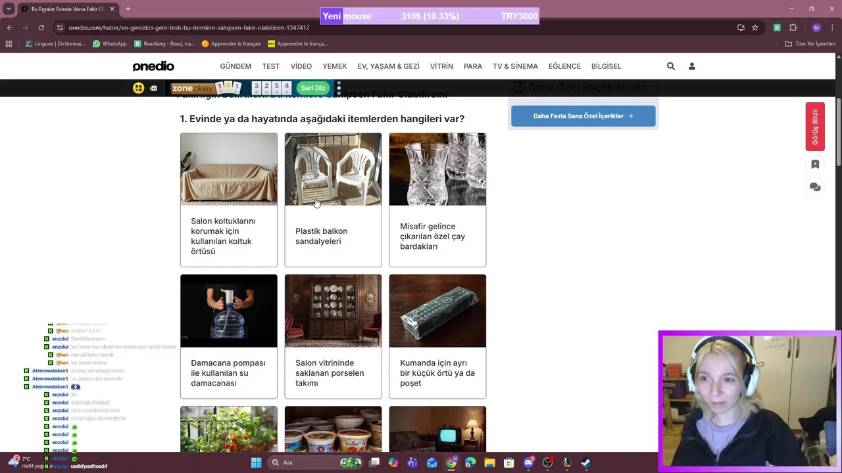Select Kumanda için küçük örtü card
842x473 pixels.
click(x=437, y=336)
